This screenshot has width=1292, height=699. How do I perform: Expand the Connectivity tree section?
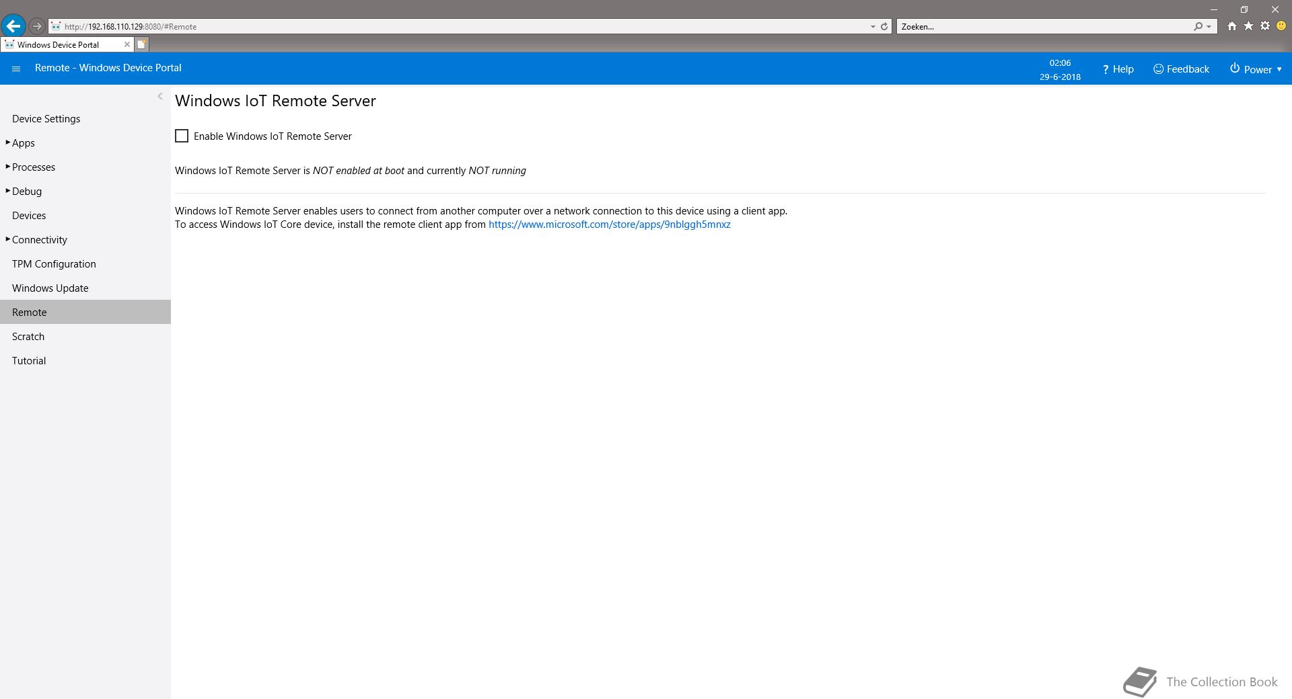[8, 239]
